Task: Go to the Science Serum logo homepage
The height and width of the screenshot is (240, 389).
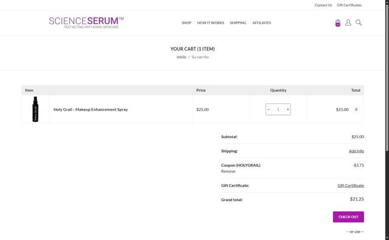Action: click(x=86, y=22)
